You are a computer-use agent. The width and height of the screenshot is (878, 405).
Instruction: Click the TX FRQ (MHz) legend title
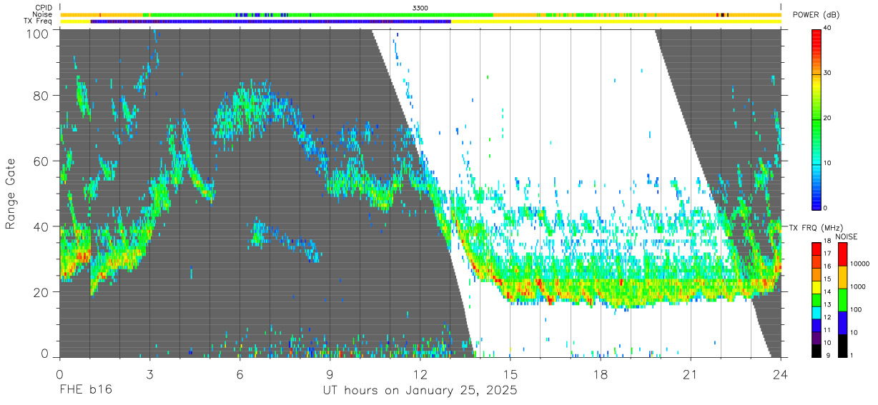816,228
